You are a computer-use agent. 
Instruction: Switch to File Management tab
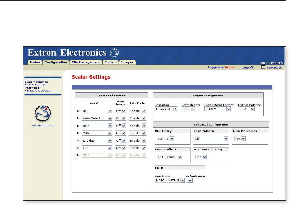86,62
